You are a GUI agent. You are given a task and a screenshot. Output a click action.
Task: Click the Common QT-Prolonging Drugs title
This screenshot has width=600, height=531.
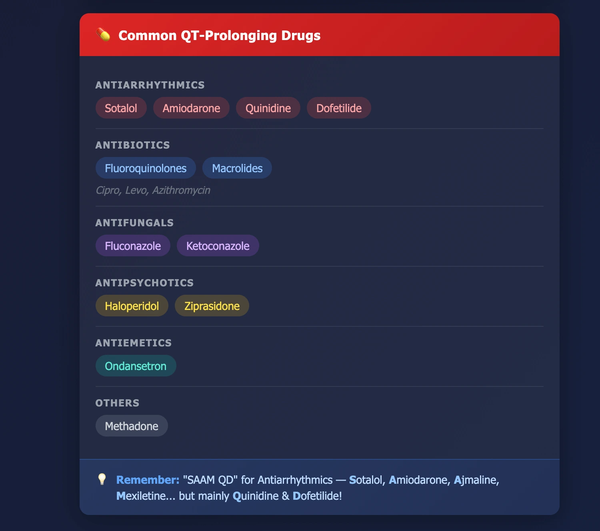(x=219, y=35)
